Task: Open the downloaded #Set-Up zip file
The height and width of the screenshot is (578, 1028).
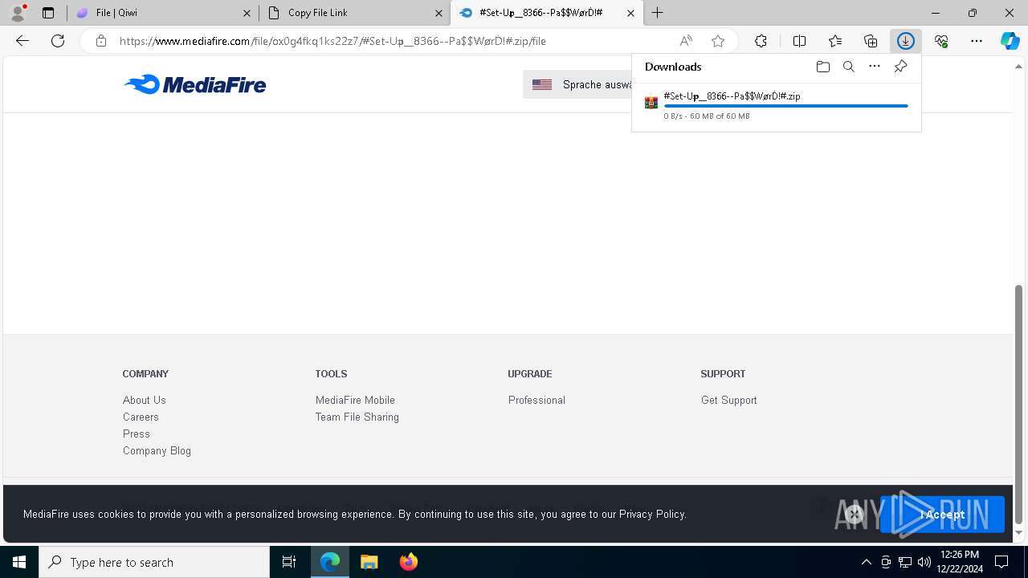Action: coord(732,96)
